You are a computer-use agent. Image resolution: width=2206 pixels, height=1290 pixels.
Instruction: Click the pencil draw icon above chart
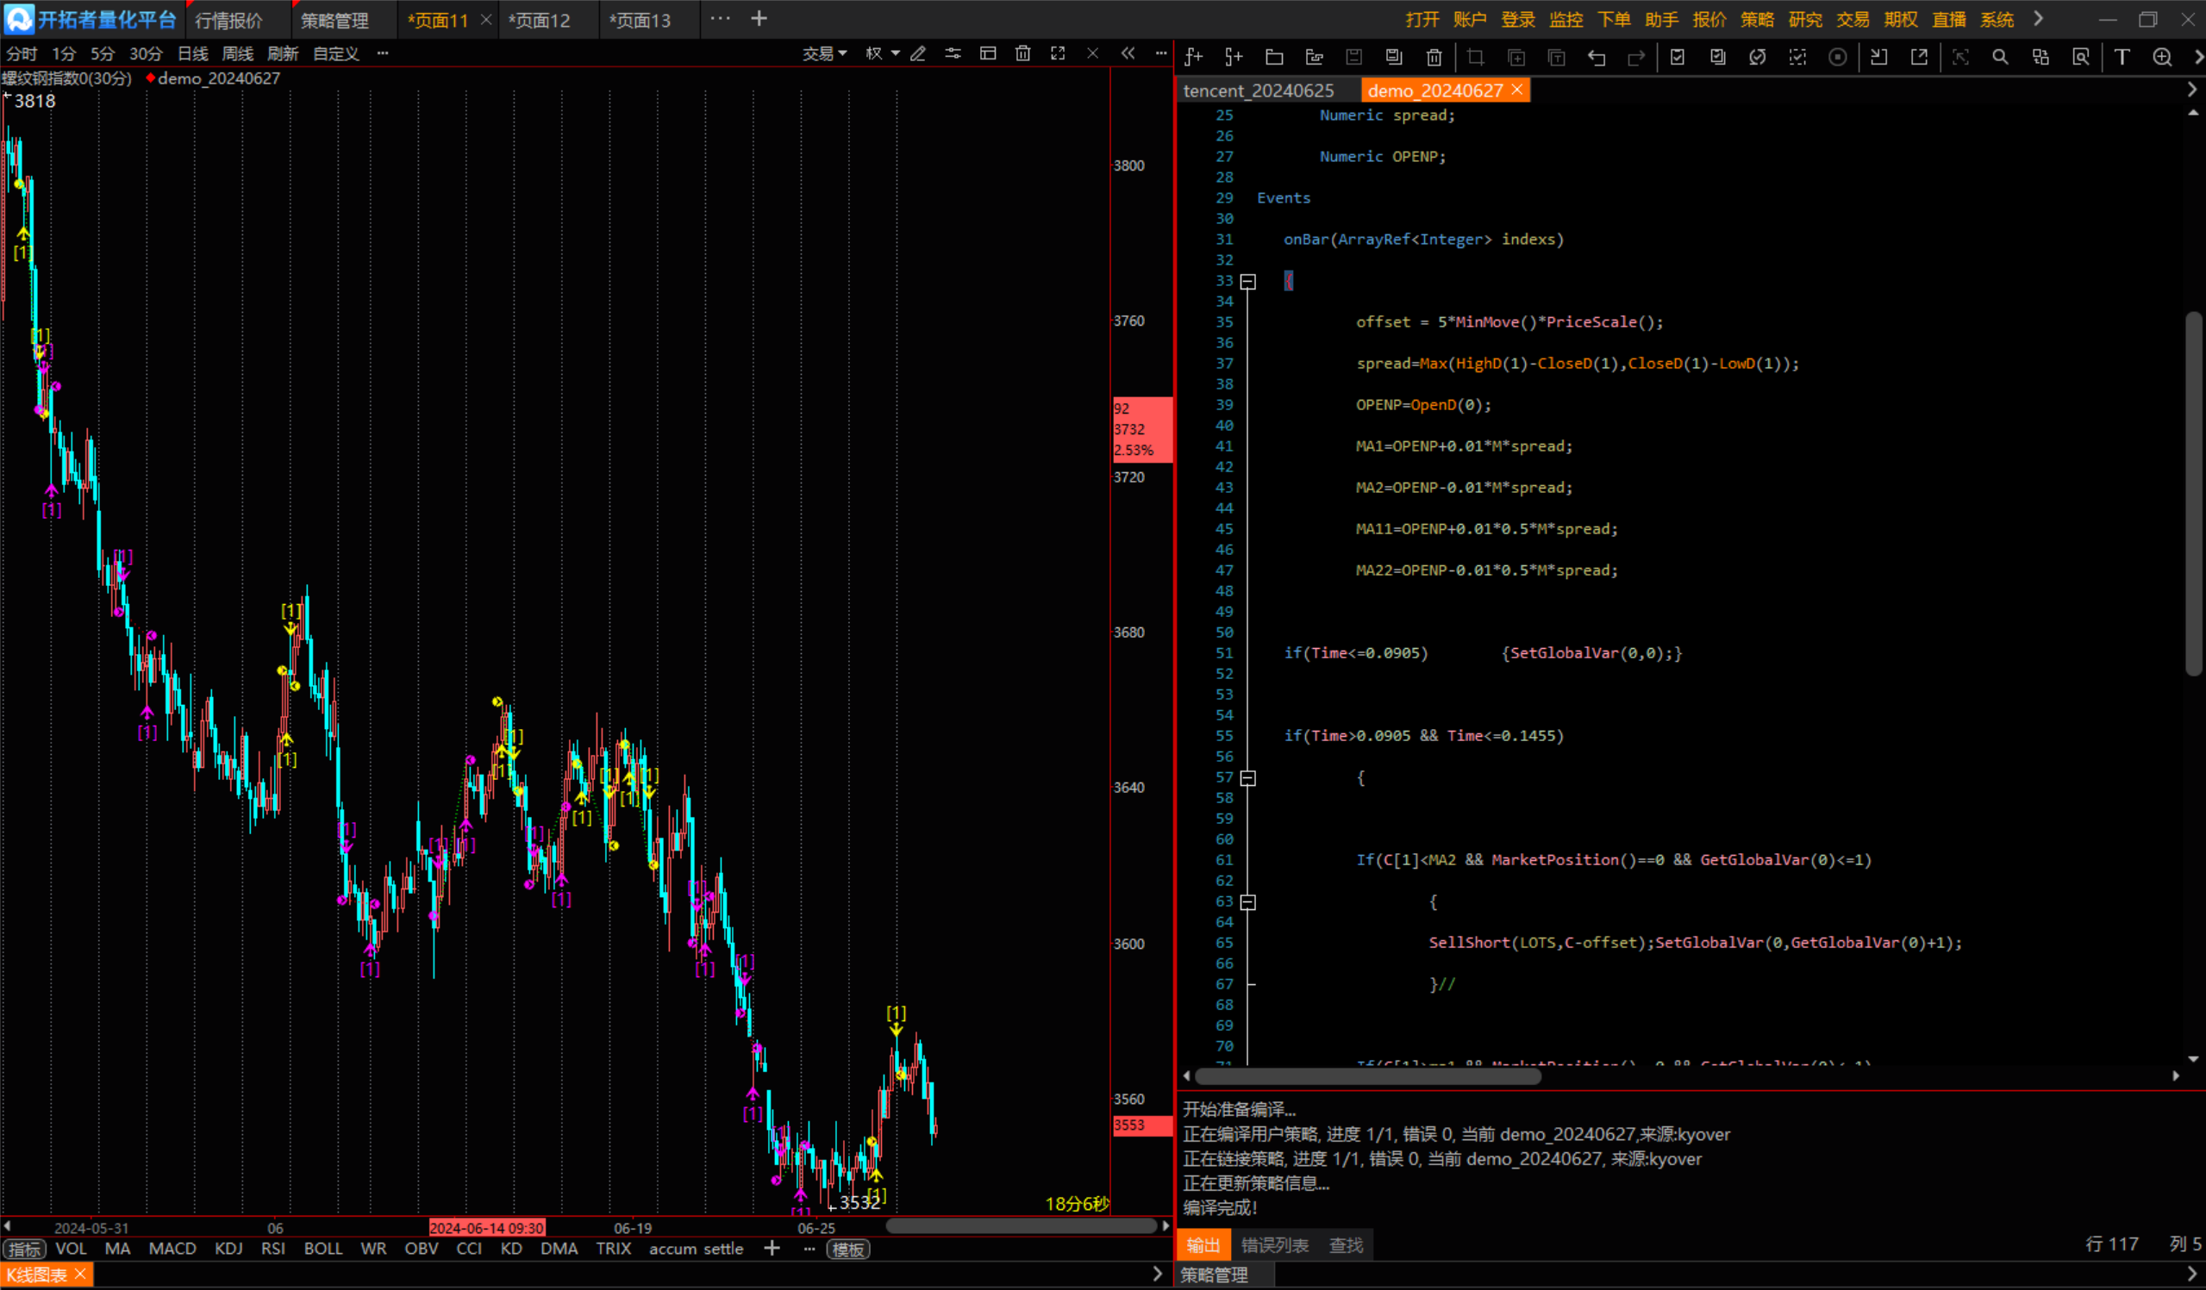pyautogui.click(x=917, y=53)
